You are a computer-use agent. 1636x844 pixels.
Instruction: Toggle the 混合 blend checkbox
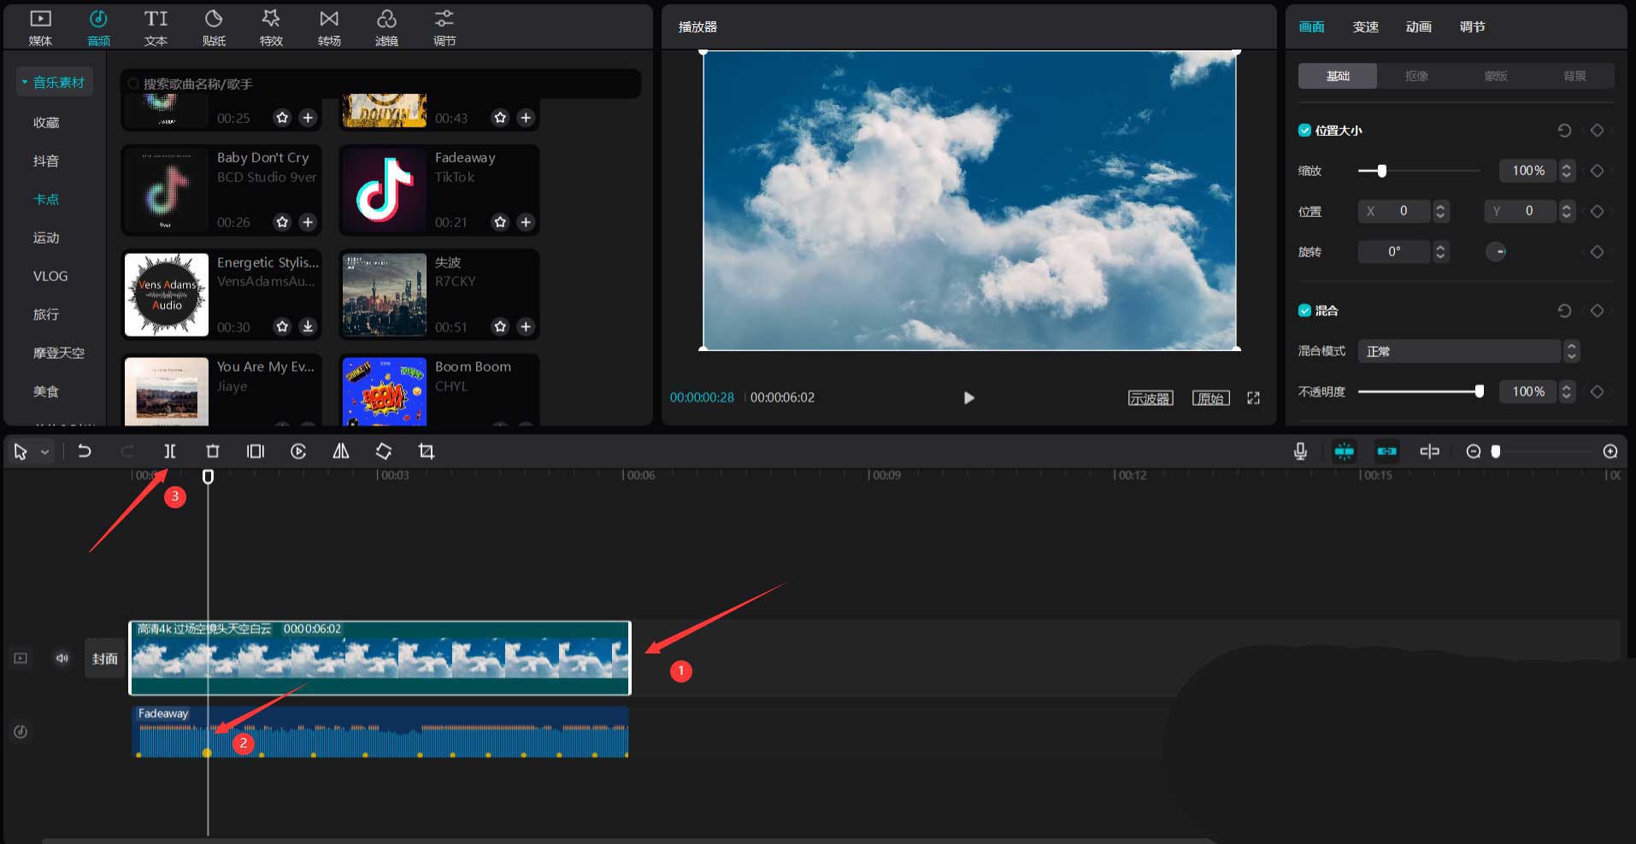click(x=1304, y=310)
